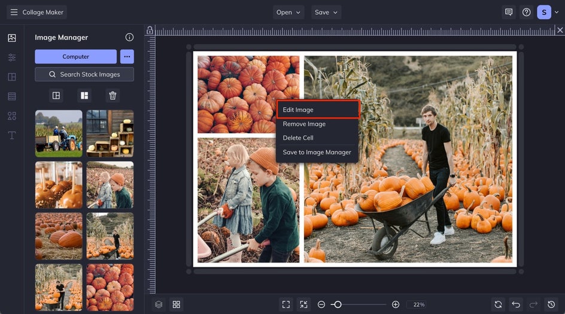This screenshot has height=314, width=565.
Task: Open the Customize sliders sidebar icon
Action: [12, 57]
